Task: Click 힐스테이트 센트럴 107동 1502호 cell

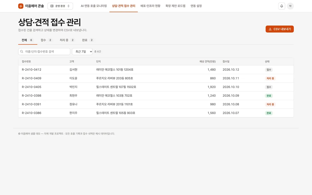Action: [x=116, y=87]
